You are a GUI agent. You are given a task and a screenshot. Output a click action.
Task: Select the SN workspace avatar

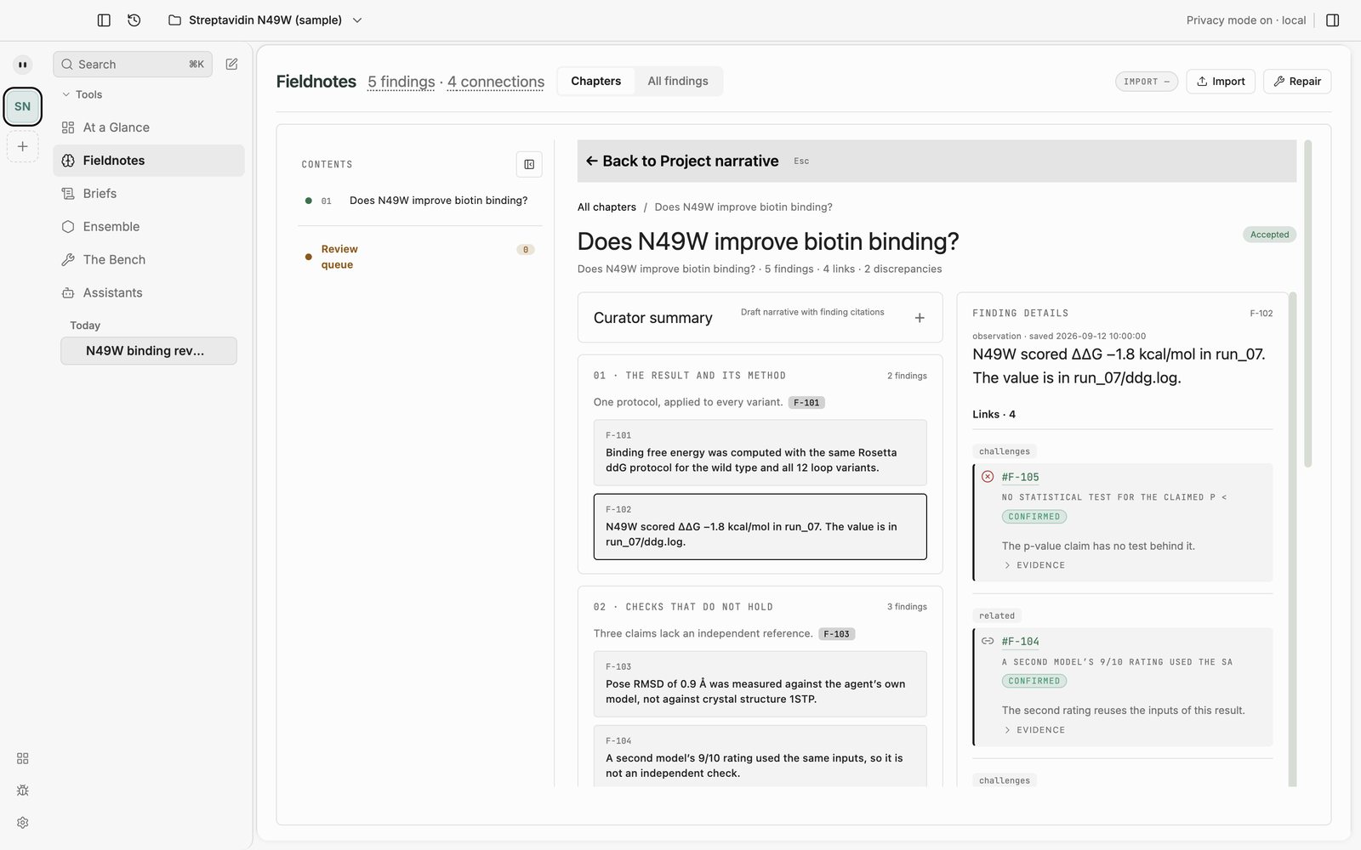[23, 106]
